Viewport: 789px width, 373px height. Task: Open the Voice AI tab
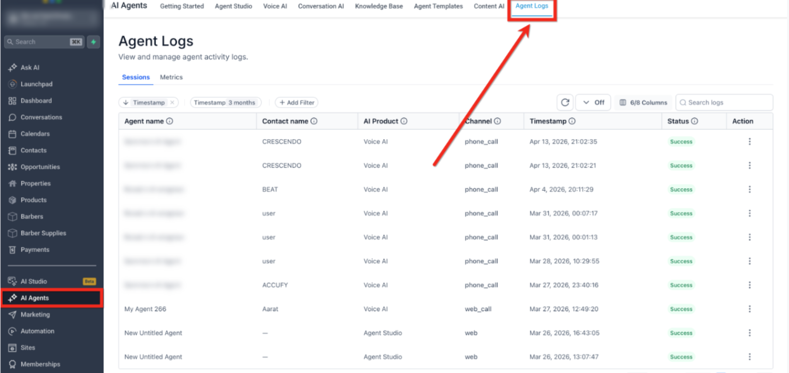point(275,6)
